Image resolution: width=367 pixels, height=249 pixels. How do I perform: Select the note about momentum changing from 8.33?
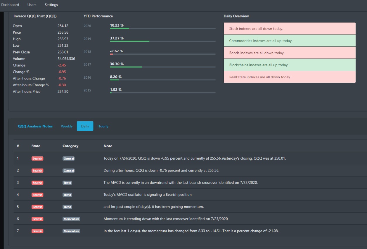[x=191, y=231]
